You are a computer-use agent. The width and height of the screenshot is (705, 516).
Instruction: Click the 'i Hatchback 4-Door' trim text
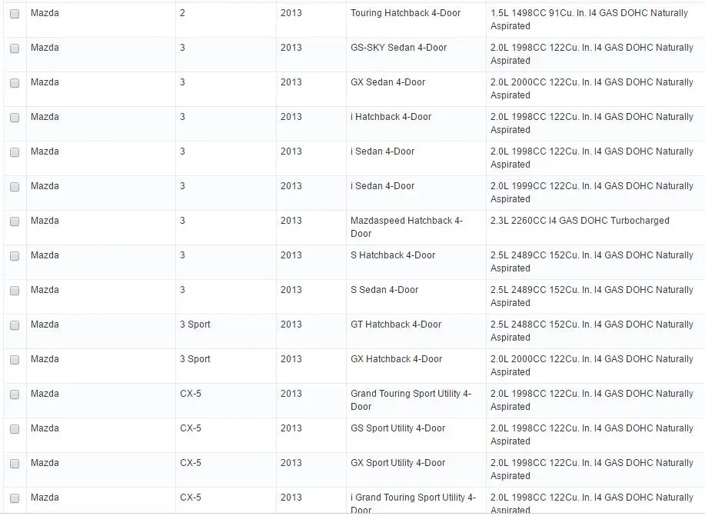tap(391, 117)
